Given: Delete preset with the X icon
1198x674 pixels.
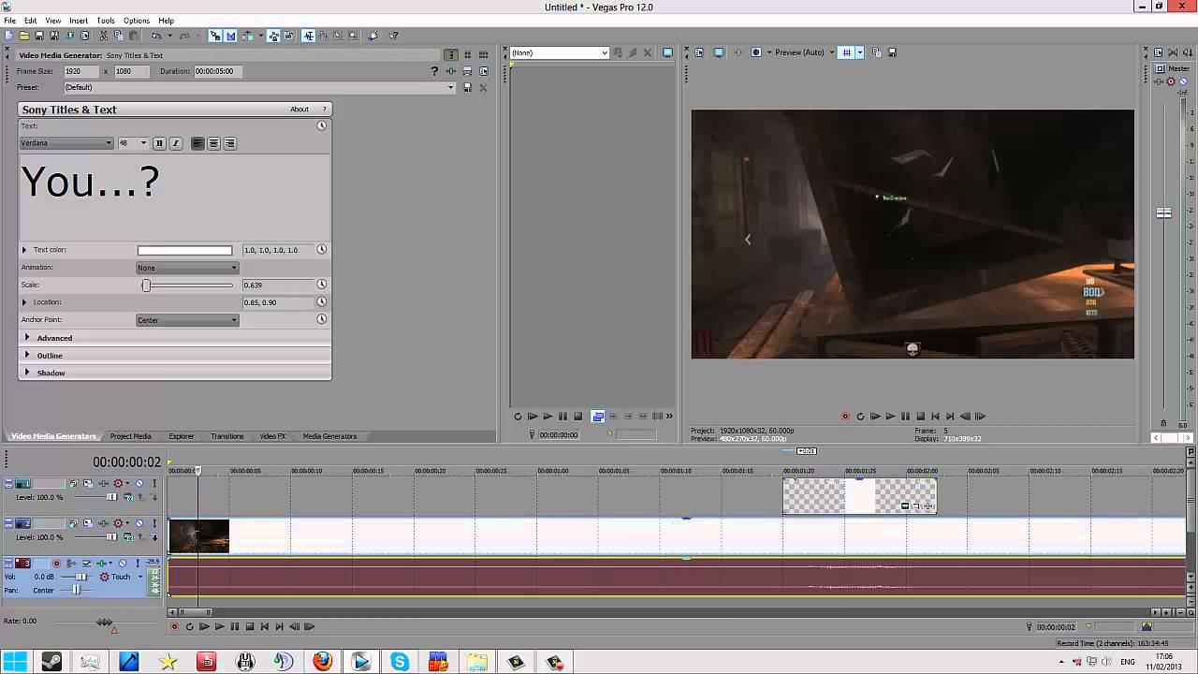Looking at the screenshot, I should tap(483, 87).
